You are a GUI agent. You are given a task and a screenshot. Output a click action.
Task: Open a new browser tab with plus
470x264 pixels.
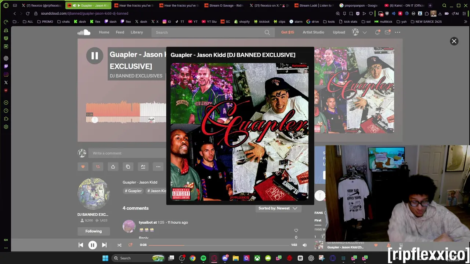click(430, 5)
